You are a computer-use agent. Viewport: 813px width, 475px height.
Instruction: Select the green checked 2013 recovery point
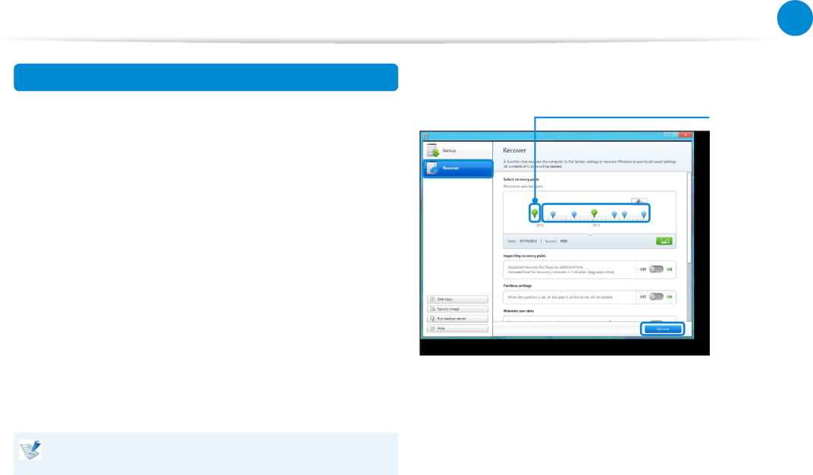(595, 213)
